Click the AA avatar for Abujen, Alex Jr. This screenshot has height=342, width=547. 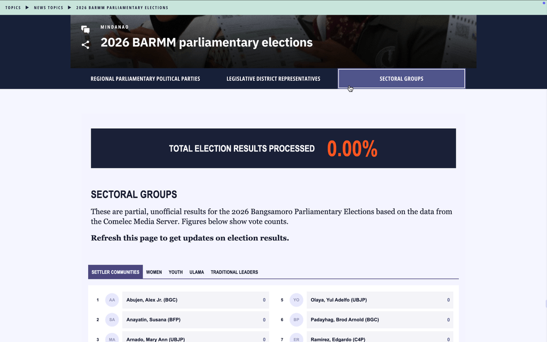pos(112,300)
